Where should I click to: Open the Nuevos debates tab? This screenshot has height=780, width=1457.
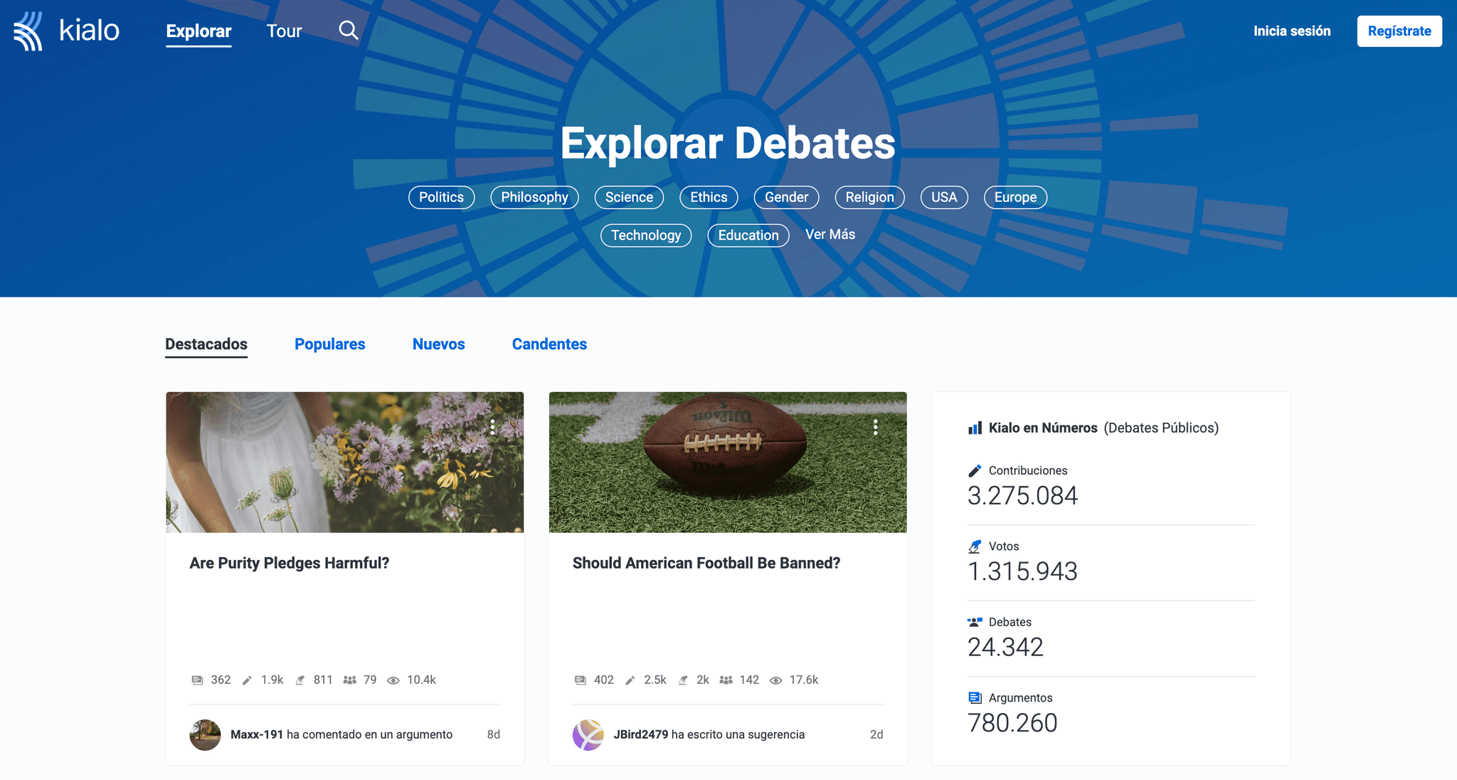(x=438, y=344)
